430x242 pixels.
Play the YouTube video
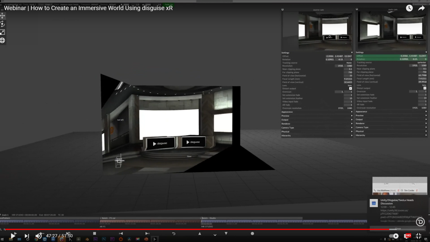[x=13, y=236]
